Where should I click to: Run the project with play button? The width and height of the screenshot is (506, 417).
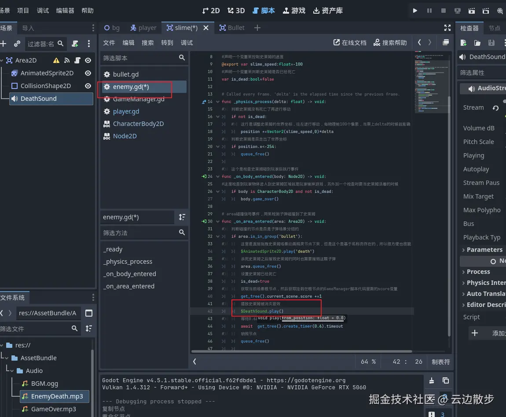(414, 11)
